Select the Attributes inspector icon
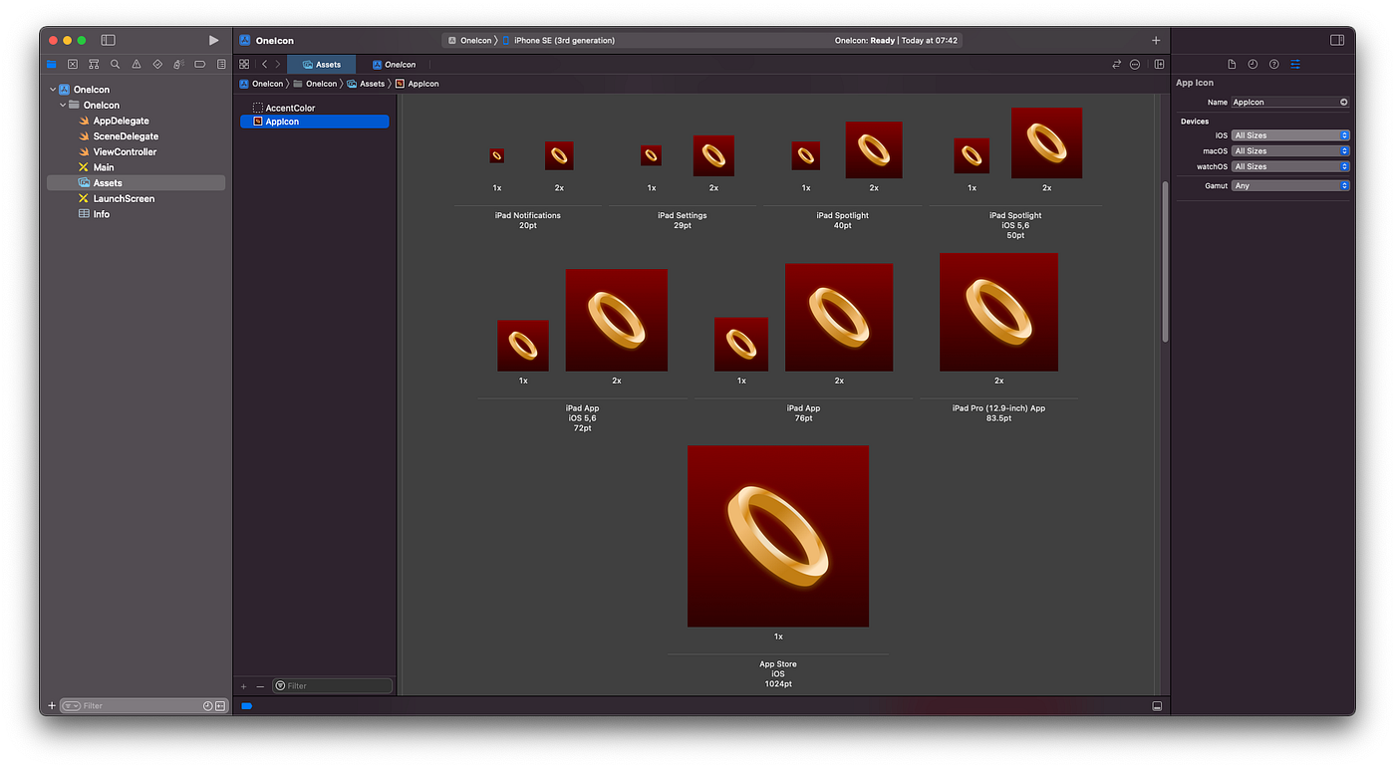Viewport: 1395px width, 768px height. coord(1296,64)
